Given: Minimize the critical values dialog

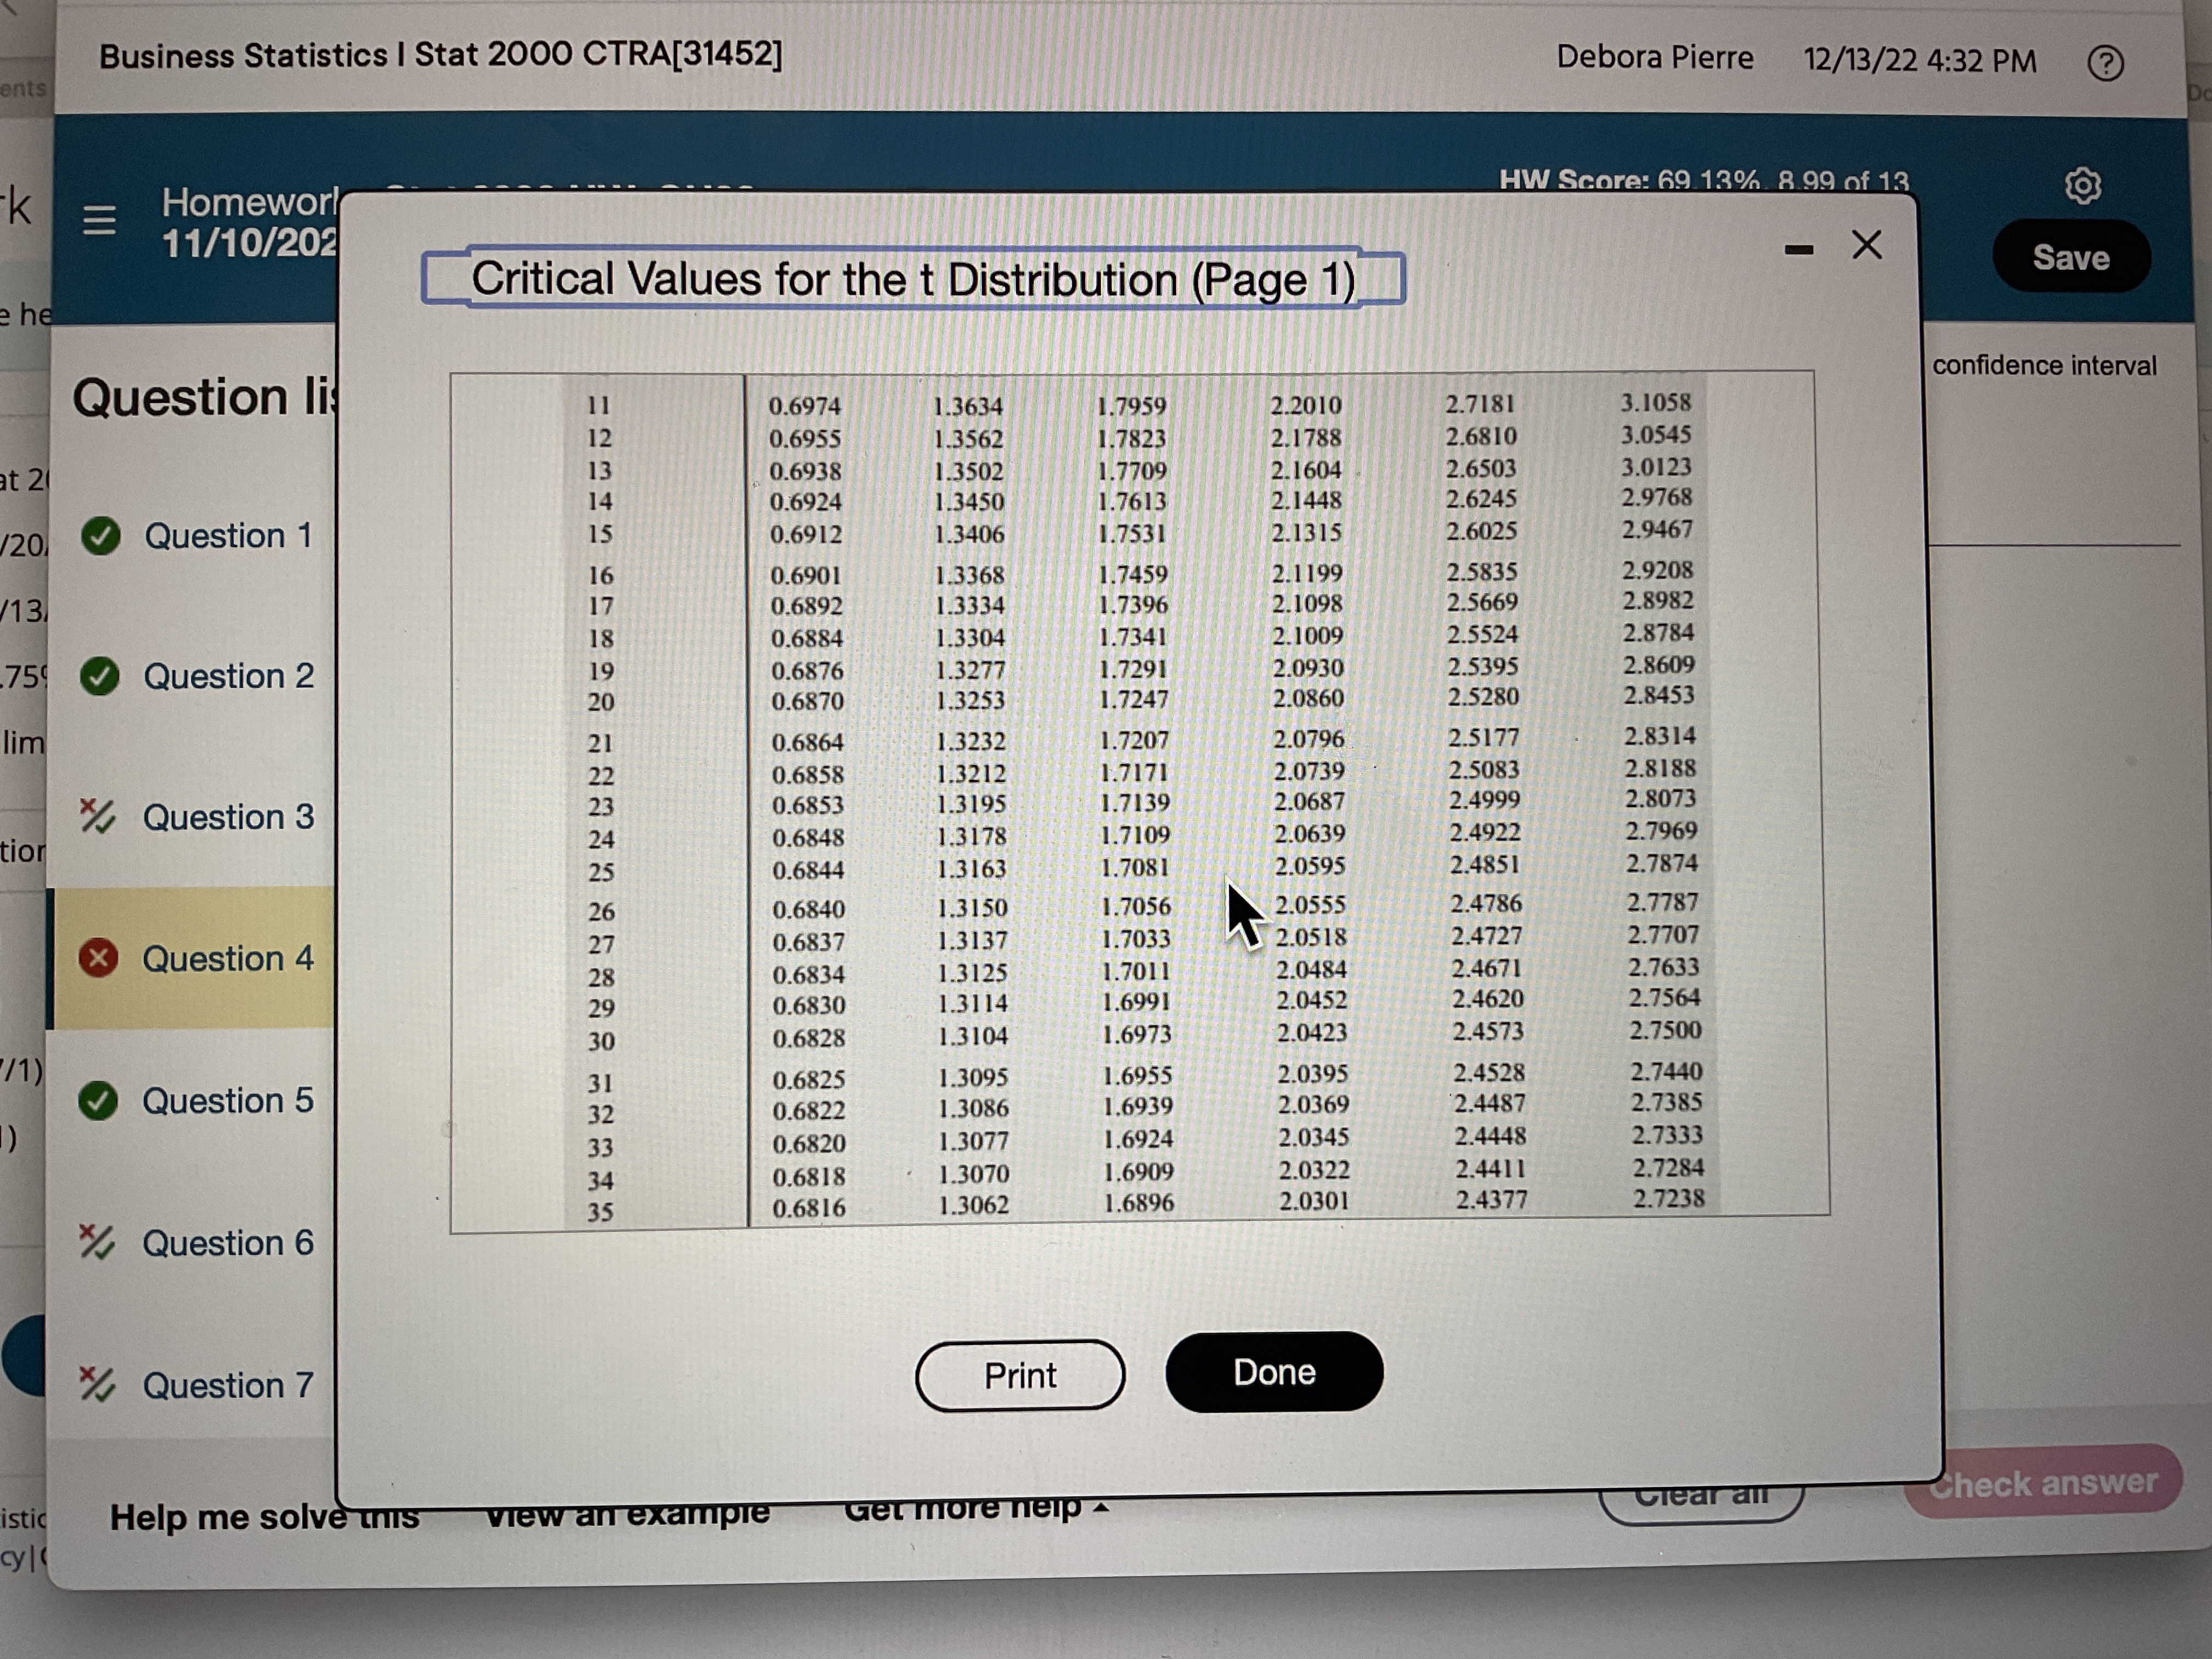Looking at the screenshot, I should [x=1799, y=250].
